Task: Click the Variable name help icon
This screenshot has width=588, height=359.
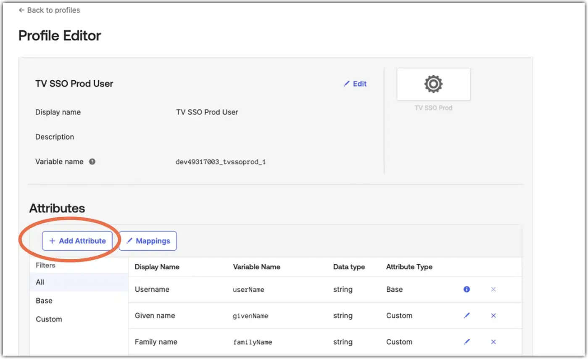Action: point(92,161)
